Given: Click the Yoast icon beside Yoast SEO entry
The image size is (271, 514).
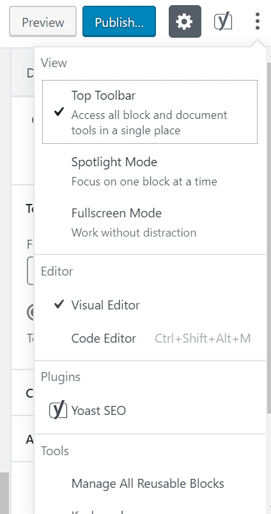Looking at the screenshot, I should [58, 410].
